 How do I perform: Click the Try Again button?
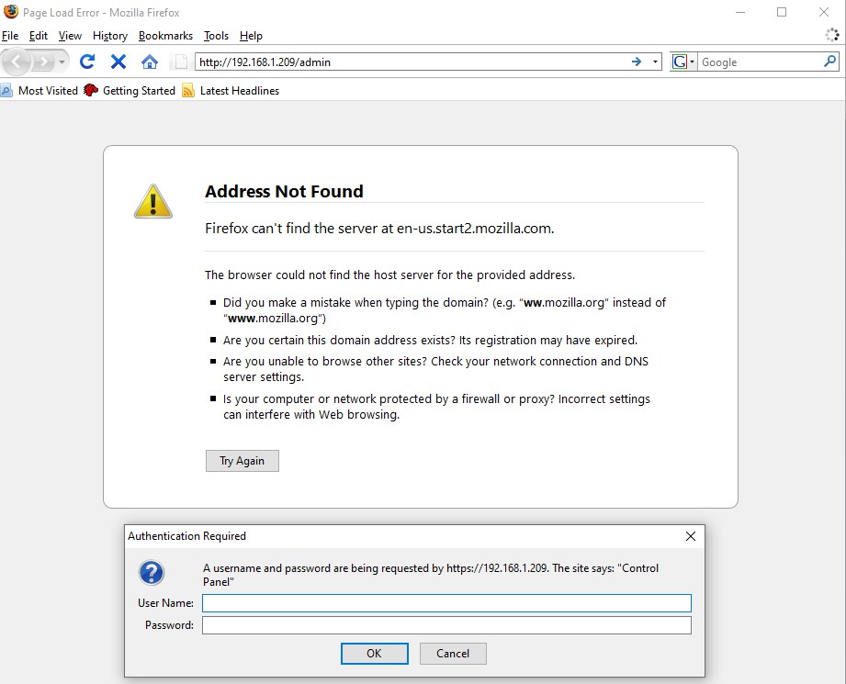click(x=243, y=461)
